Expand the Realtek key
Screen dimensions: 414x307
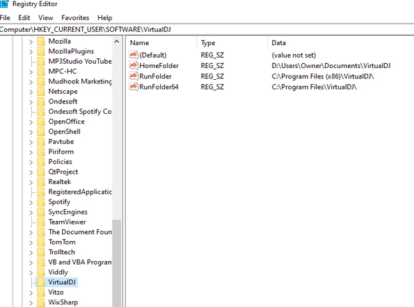(x=31, y=182)
